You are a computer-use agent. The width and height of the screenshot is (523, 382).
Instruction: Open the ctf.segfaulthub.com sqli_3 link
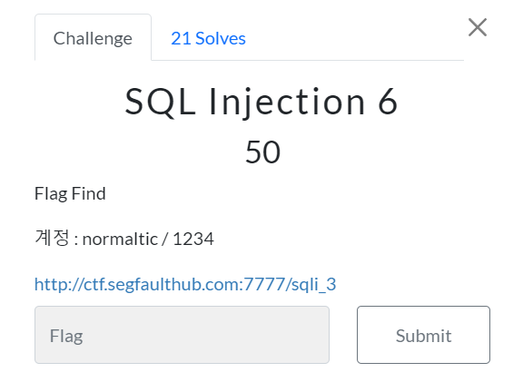(185, 284)
